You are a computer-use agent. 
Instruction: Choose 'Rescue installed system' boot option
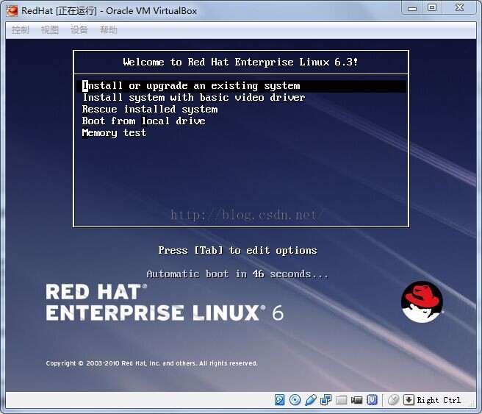[150, 109]
